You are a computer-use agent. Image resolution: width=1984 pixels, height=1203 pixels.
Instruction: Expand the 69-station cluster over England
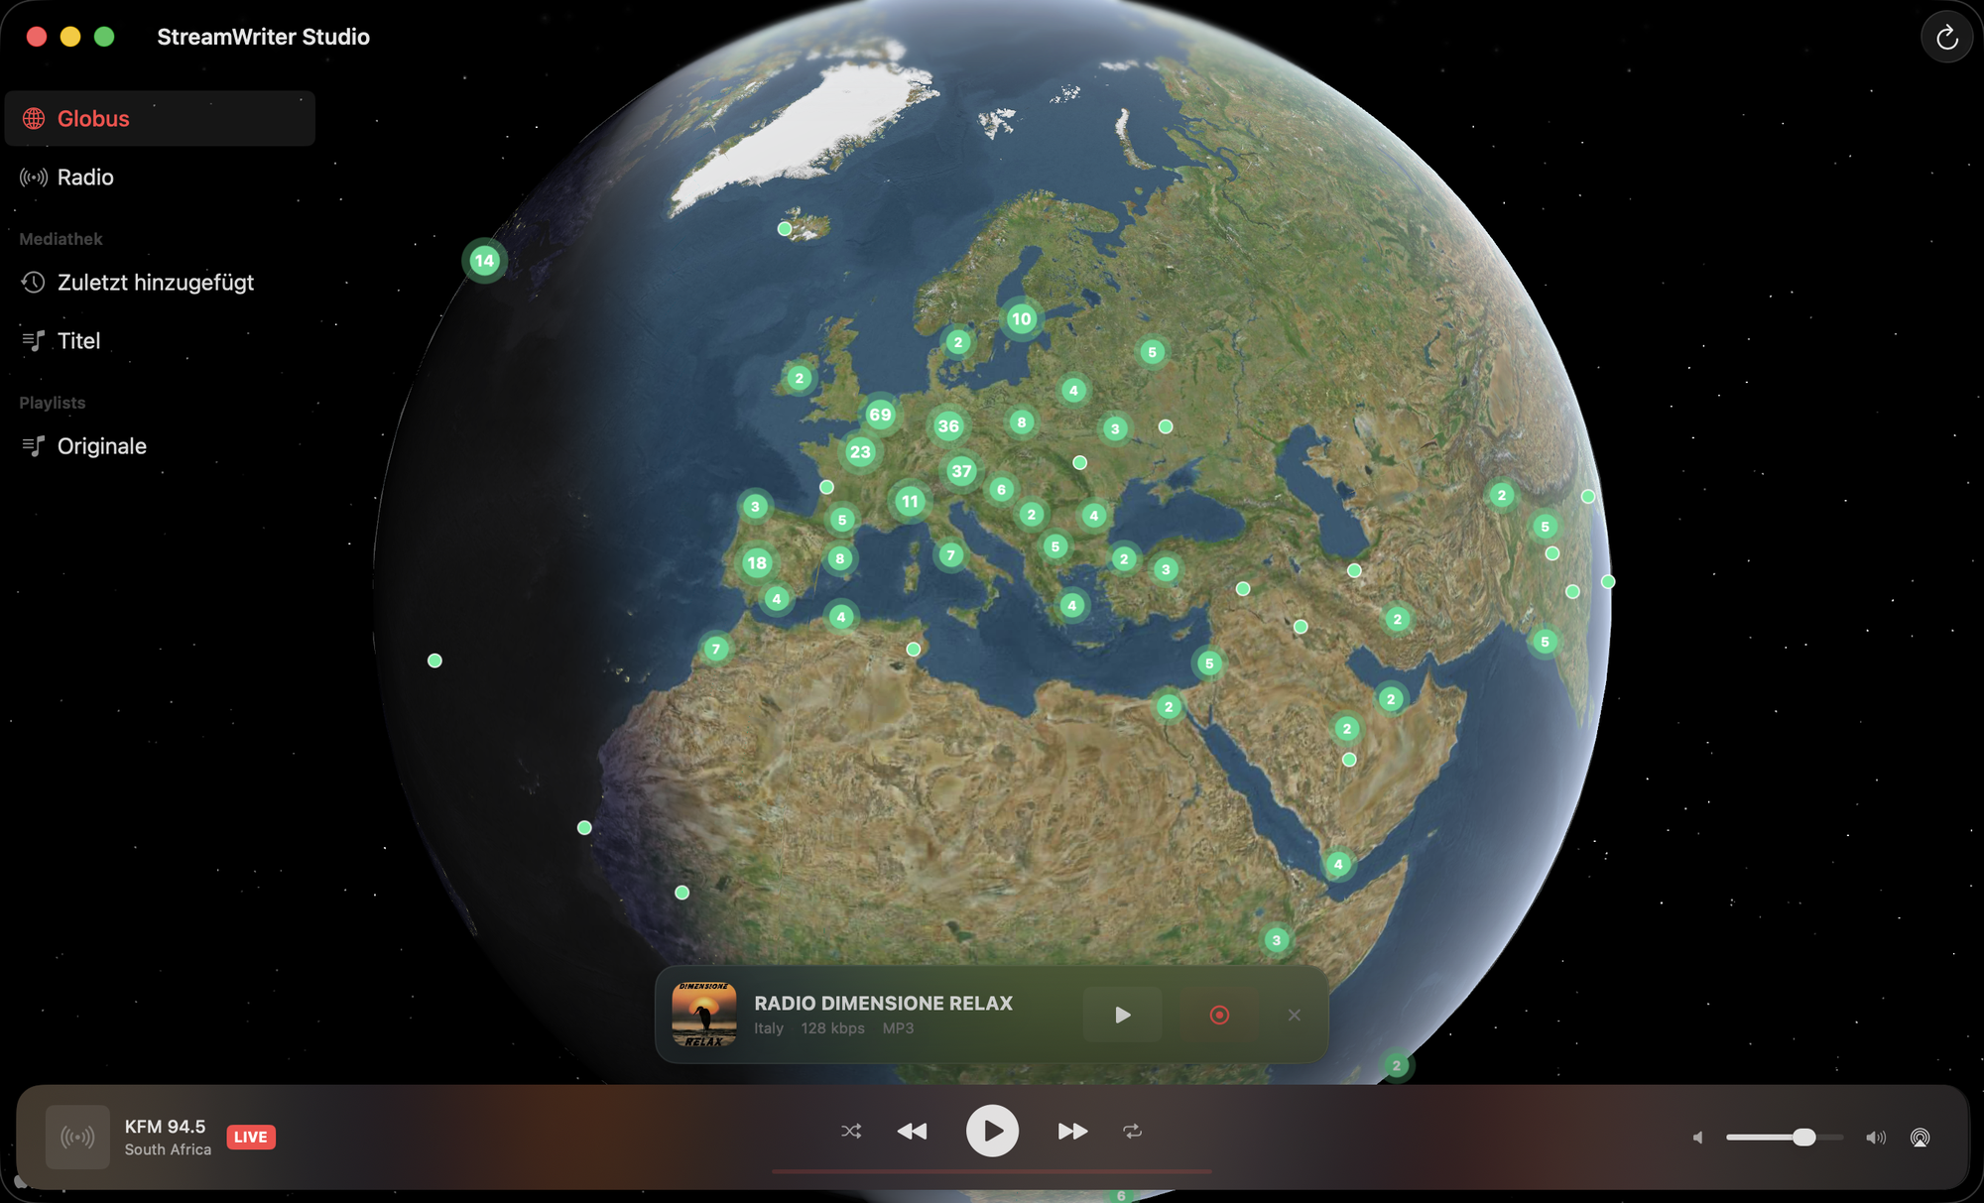(x=880, y=415)
